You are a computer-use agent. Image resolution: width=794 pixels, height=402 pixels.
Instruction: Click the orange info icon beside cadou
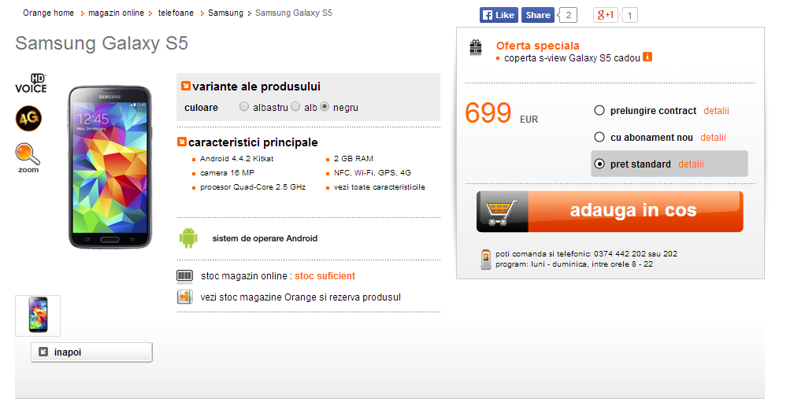[647, 57]
